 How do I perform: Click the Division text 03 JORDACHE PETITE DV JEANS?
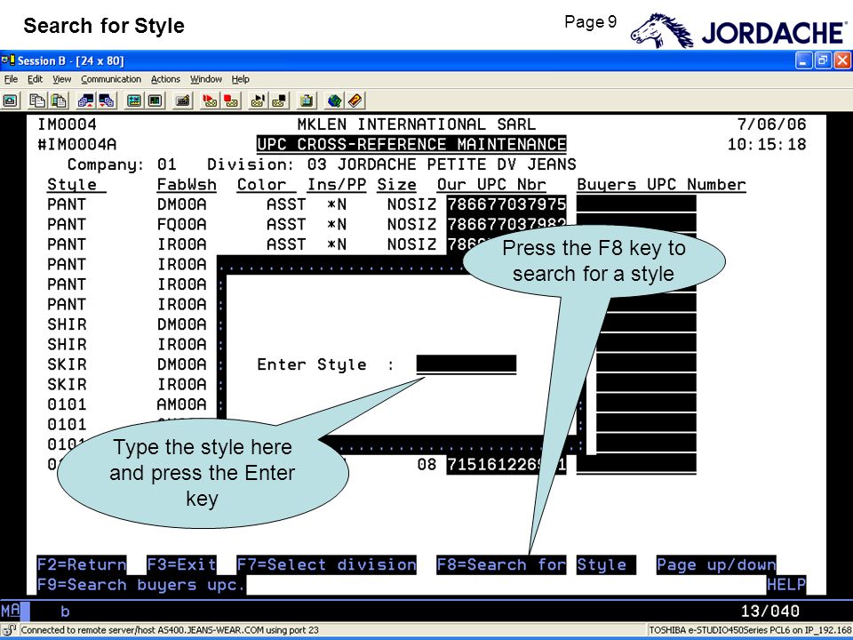coord(442,164)
